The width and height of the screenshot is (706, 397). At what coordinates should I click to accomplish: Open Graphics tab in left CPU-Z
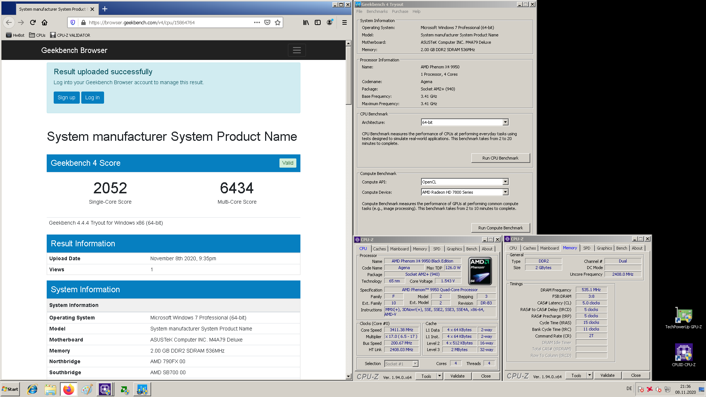(x=454, y=249)
